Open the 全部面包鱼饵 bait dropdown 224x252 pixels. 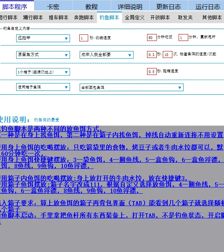pos(132,87)
